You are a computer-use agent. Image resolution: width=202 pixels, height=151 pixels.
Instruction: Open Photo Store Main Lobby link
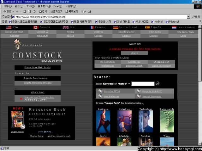pos(38,67)
